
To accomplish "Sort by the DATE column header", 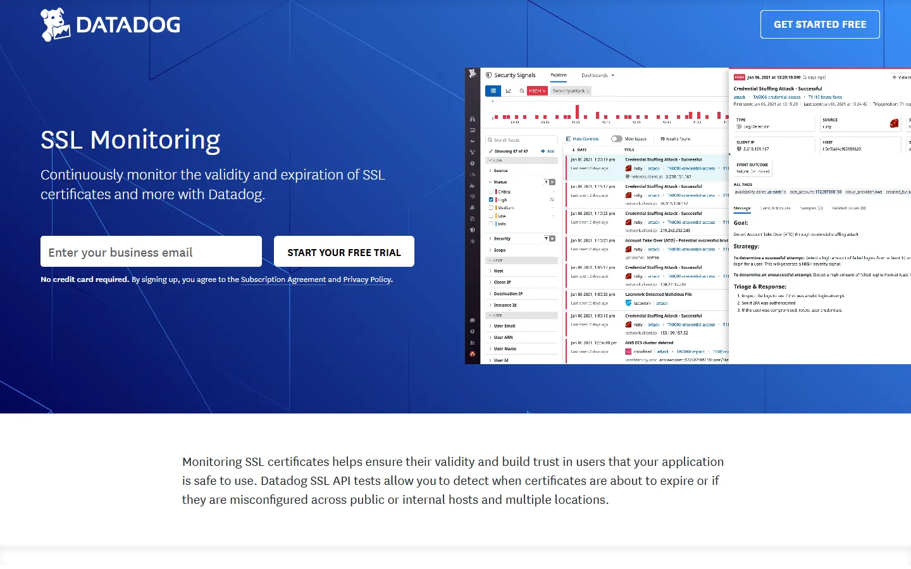I will click(x=579, y=150).
